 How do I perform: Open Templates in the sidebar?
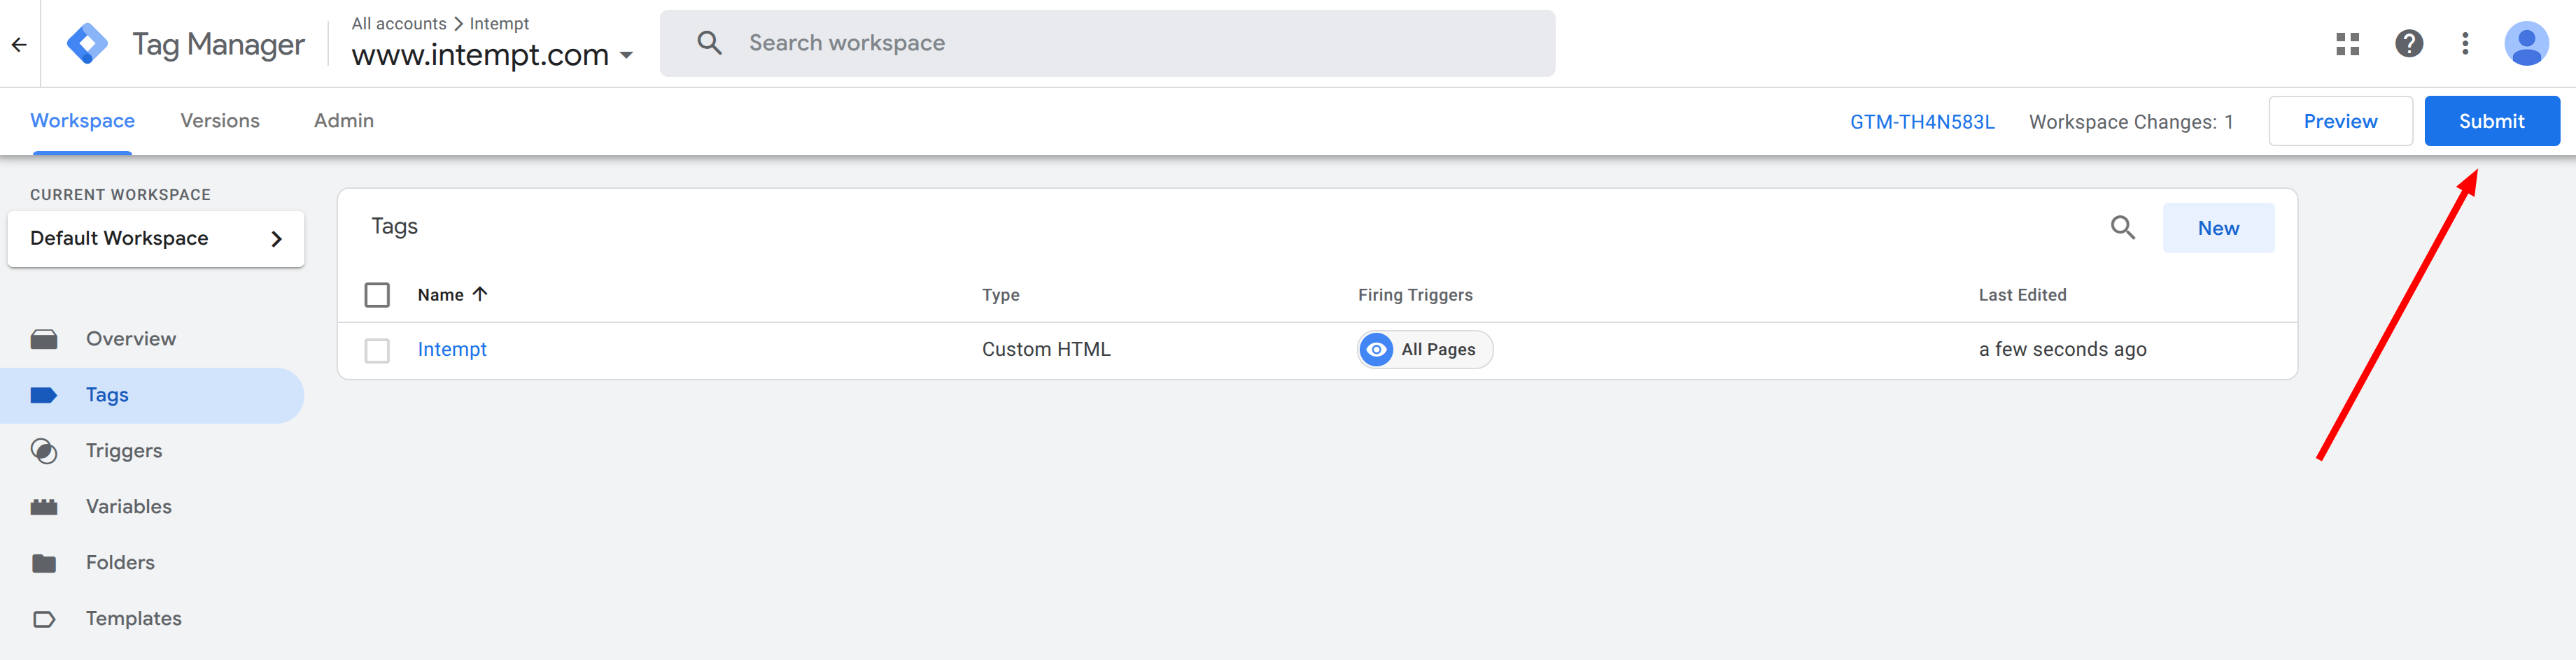pos(134,618)
